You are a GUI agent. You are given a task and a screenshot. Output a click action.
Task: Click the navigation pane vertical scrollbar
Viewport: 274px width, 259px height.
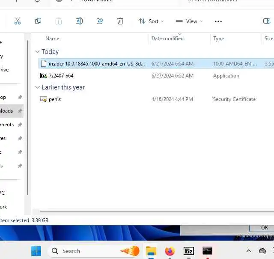pos(27,118)
